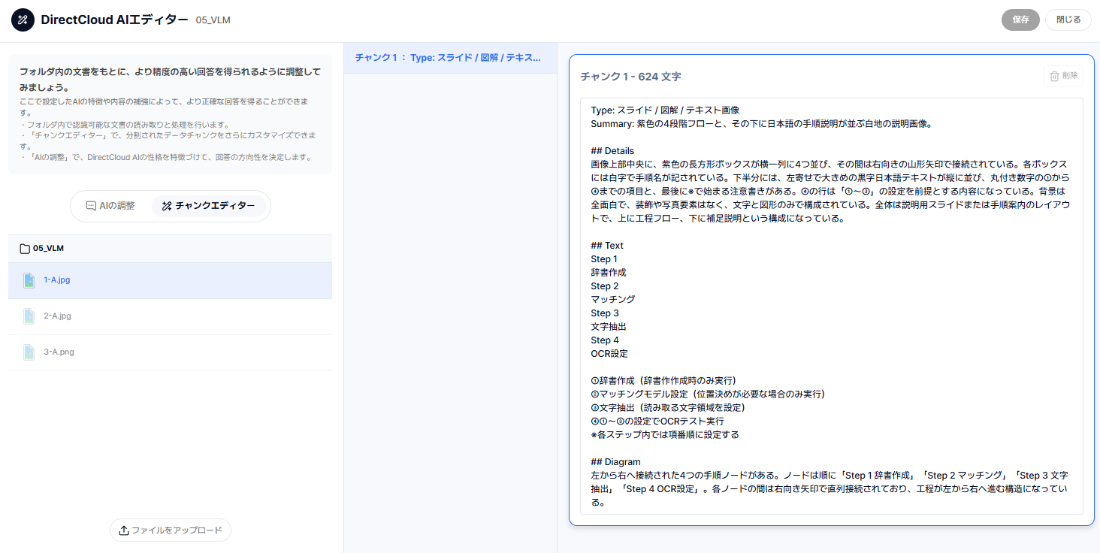1100x553 pixels.
Task: Click the 1-A.jpg file icon
Action: (x=29, y=280)
